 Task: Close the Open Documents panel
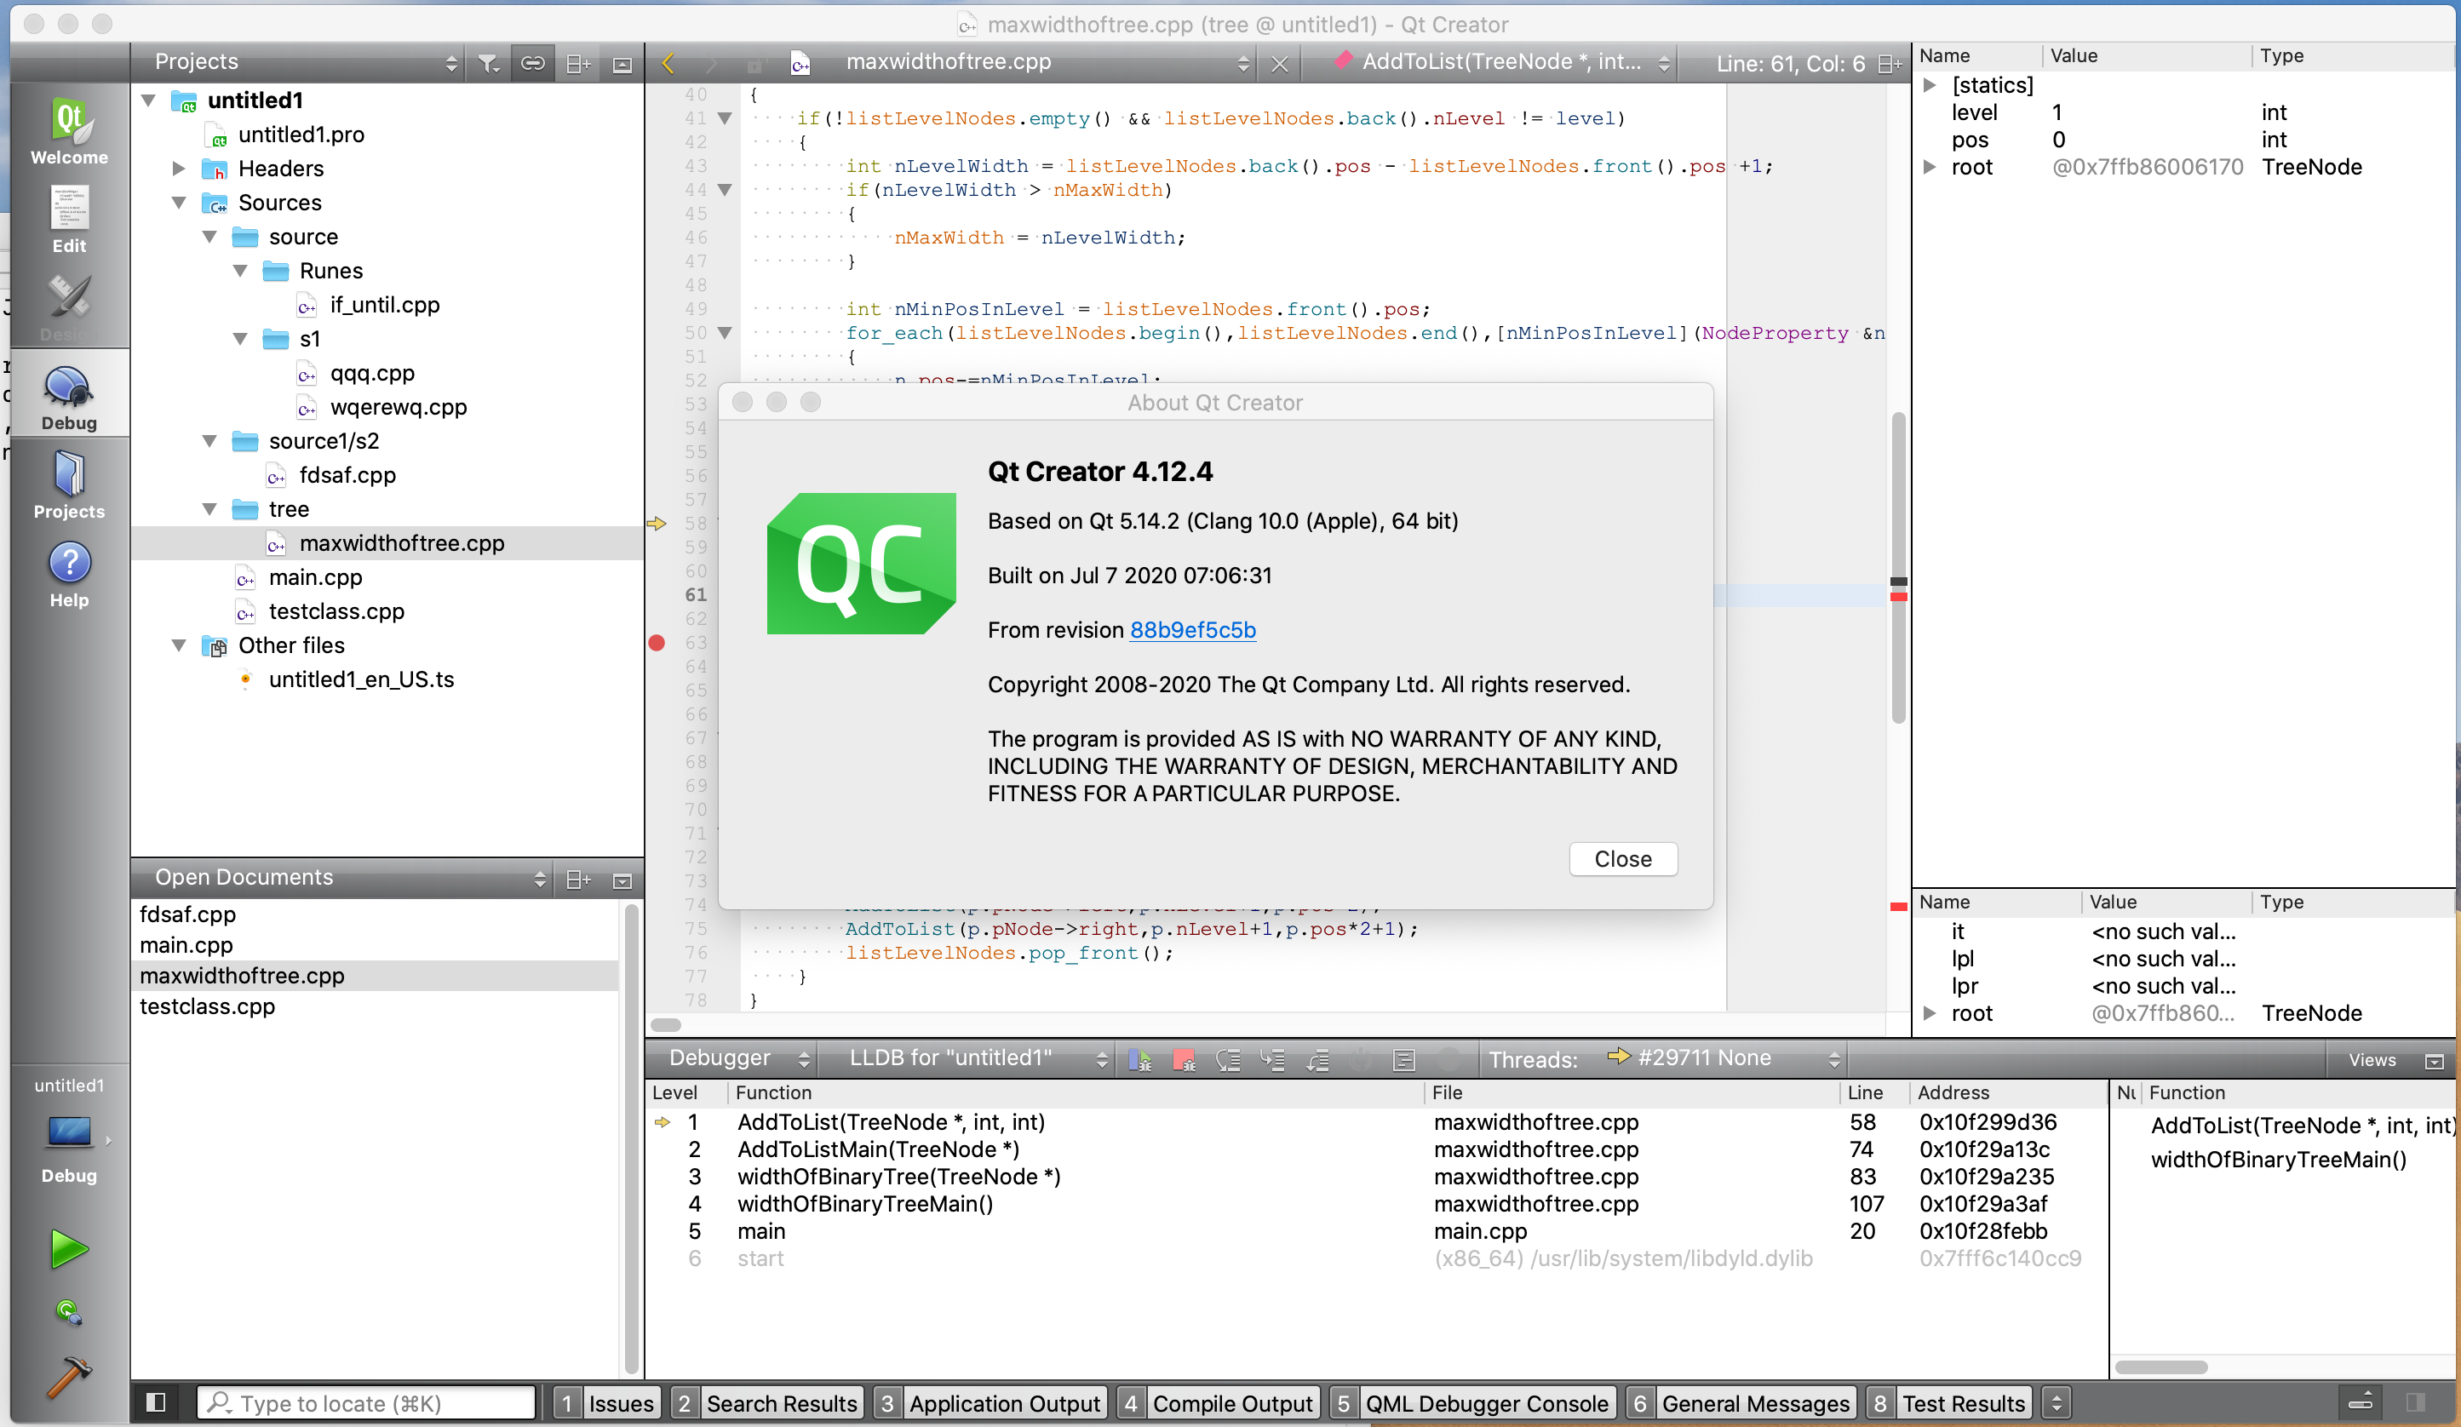click(x=622, y=880)
